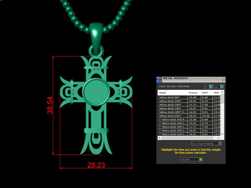The width and height of the screenshot is (251, 188).
Task: Select the Yellow Gold:10KY row
Action: tap(189, 101)
